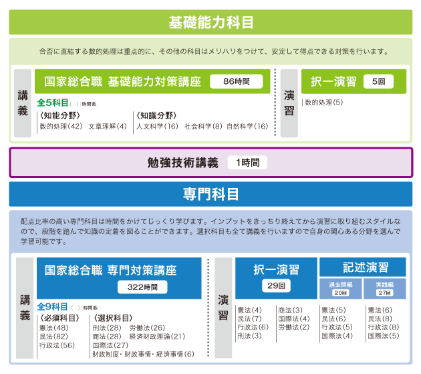Click the 全9科目 blue text
This screenshot has width=421, height=374.
[52, 307]
